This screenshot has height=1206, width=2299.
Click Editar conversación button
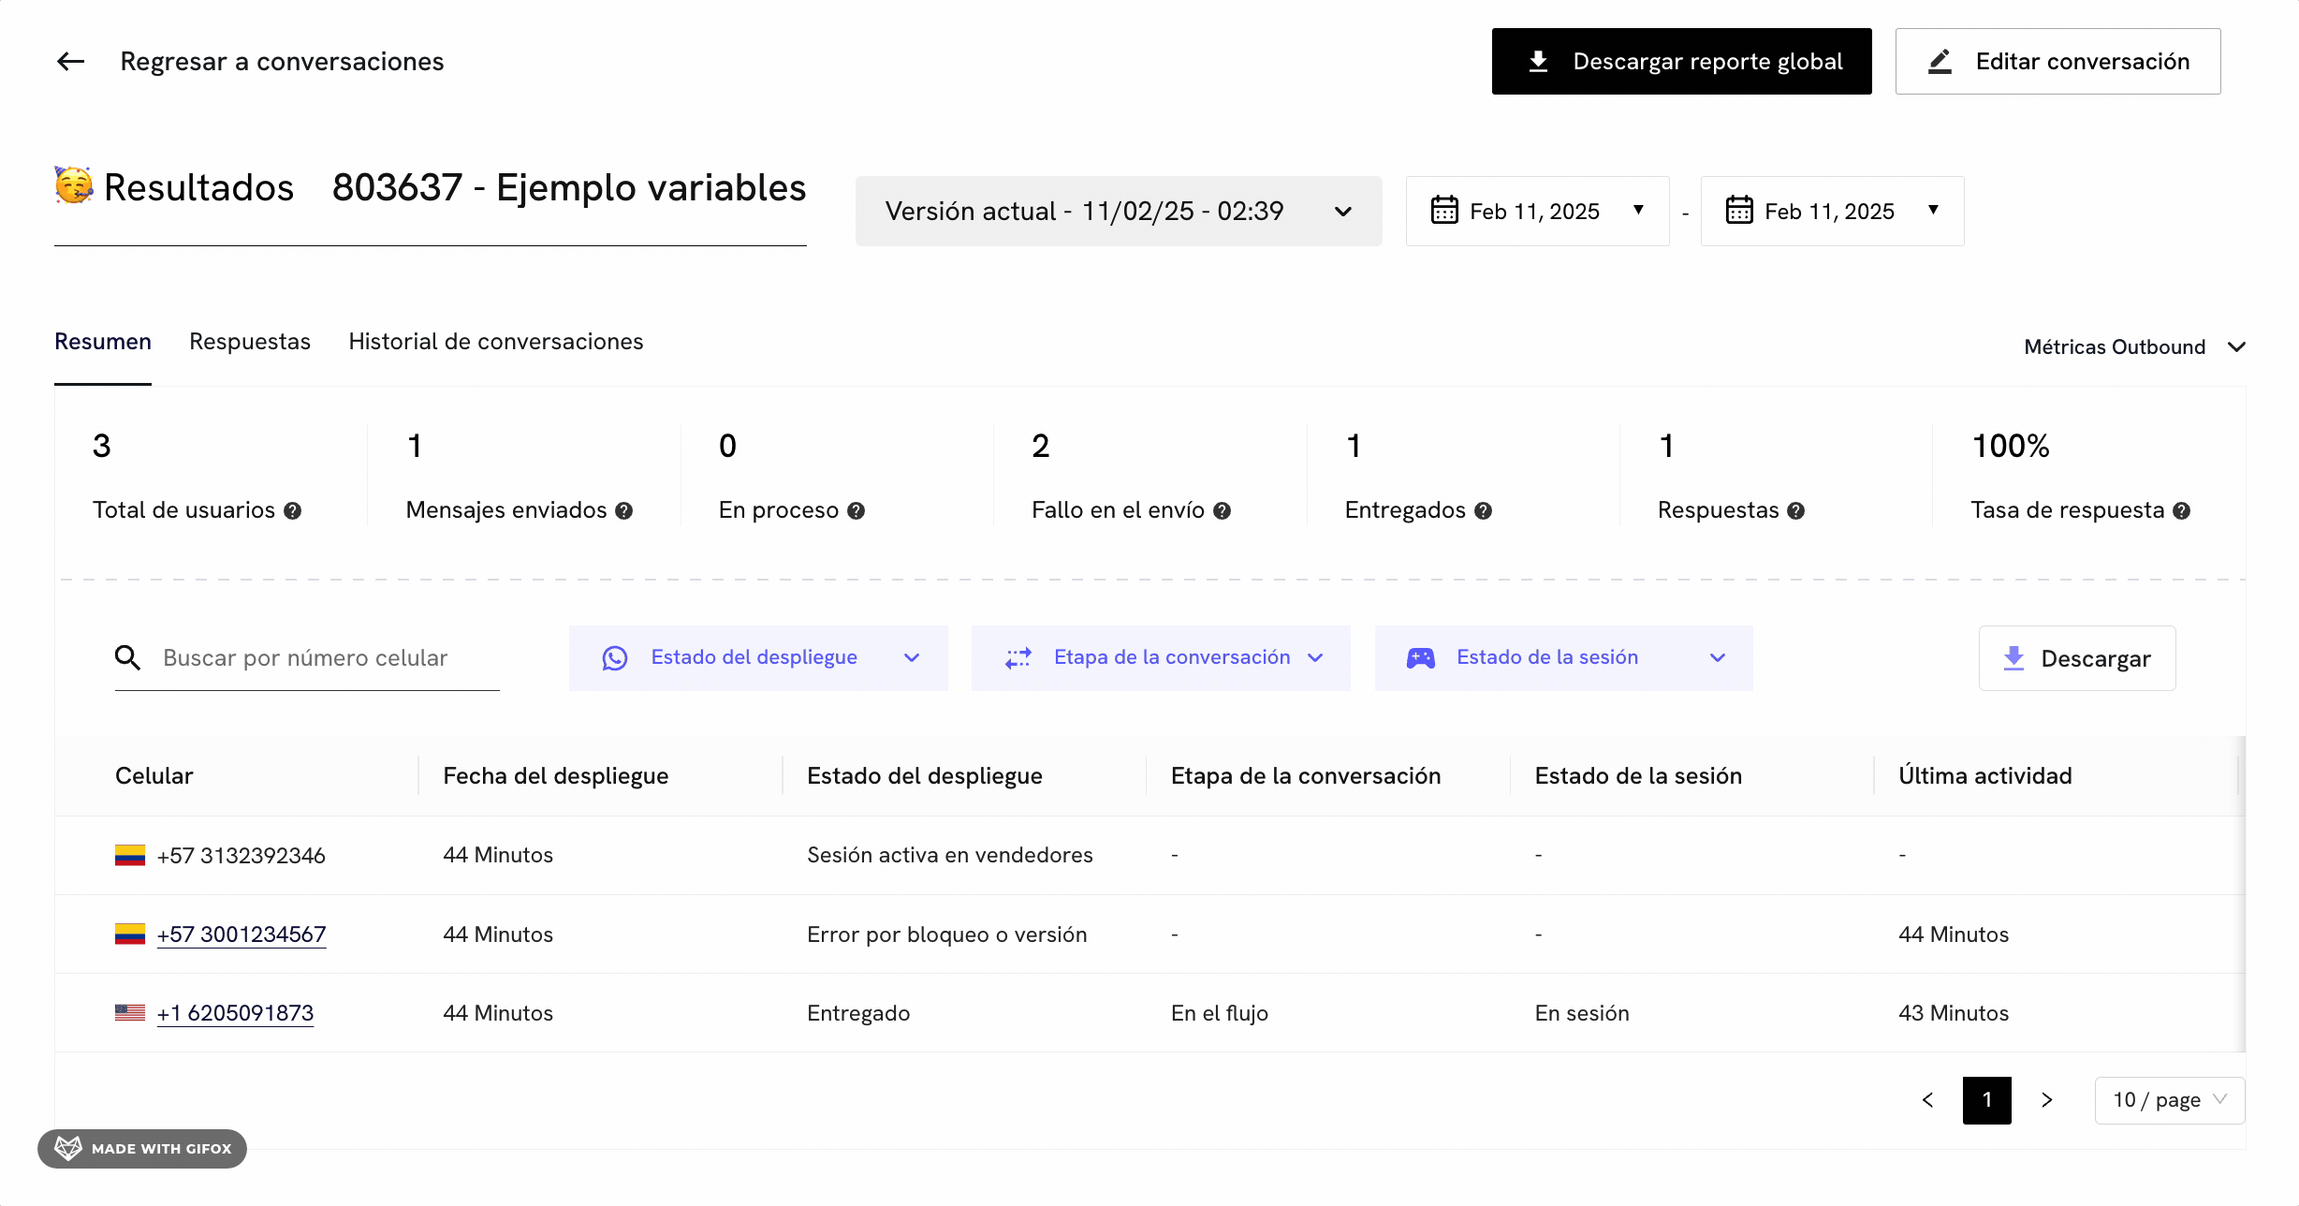(2057, 62)
